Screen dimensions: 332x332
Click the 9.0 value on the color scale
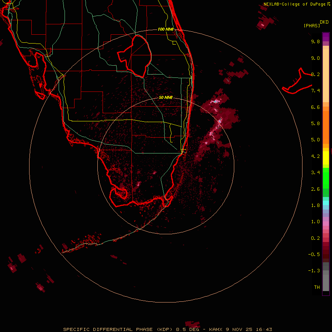click(x=315, y=58)
